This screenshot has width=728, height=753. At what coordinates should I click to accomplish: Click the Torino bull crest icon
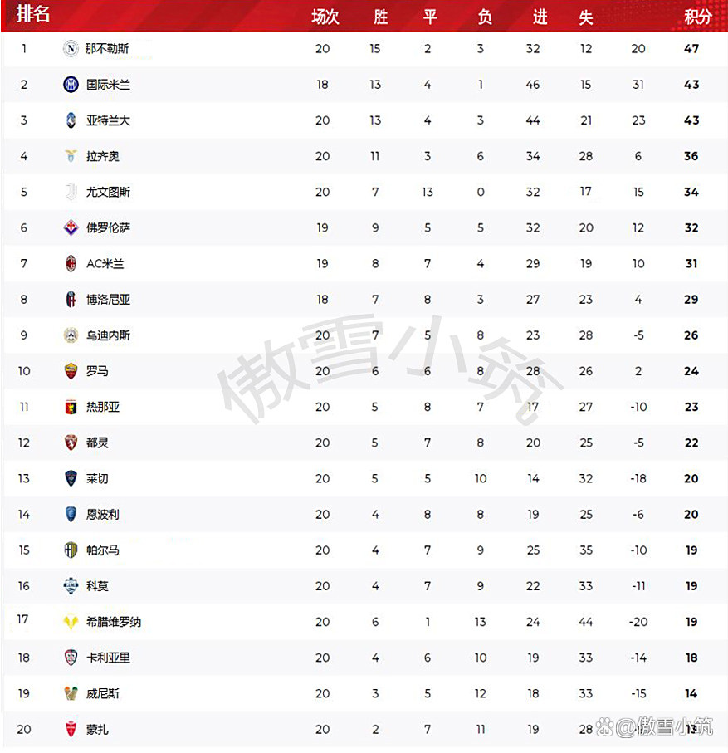(x=71, y=443)
